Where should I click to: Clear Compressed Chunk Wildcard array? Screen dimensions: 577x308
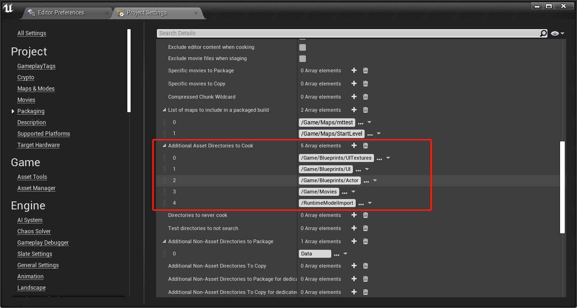(366, 97)
